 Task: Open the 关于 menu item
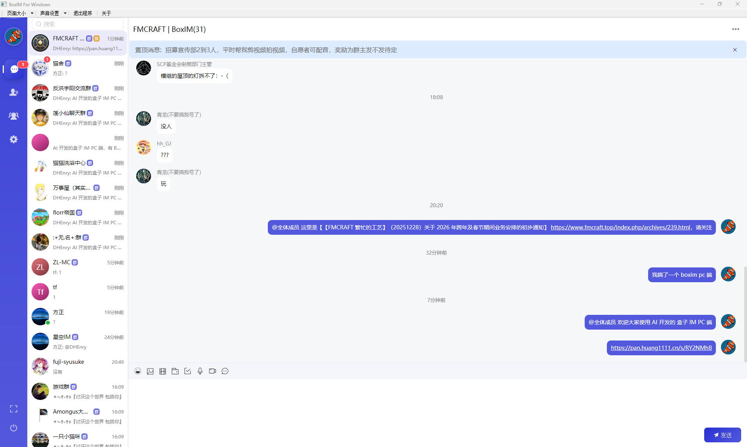click(x=106, y=13)
